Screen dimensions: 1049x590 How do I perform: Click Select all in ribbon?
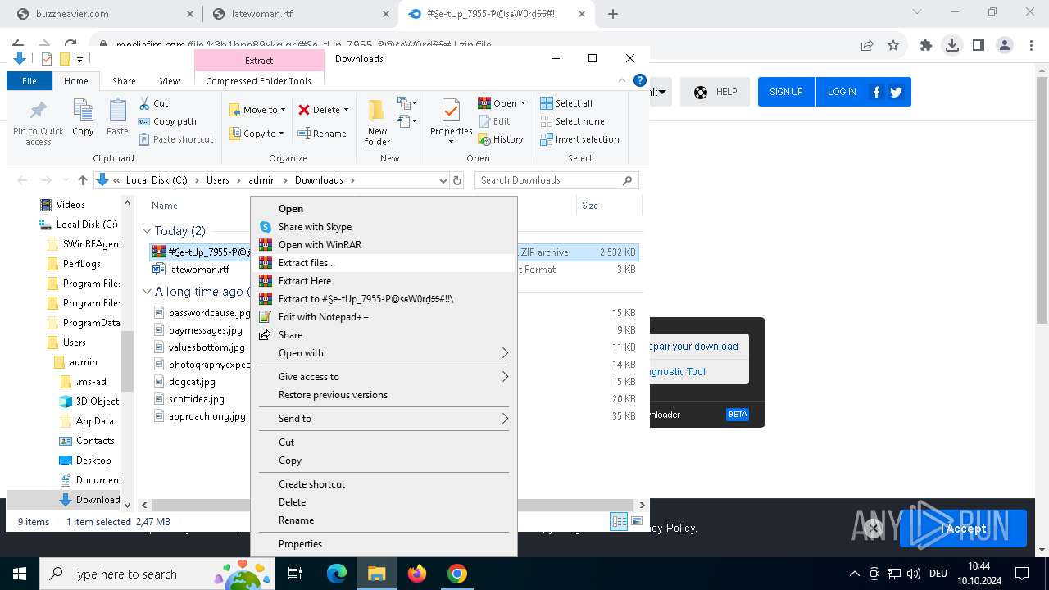(566, 103)
